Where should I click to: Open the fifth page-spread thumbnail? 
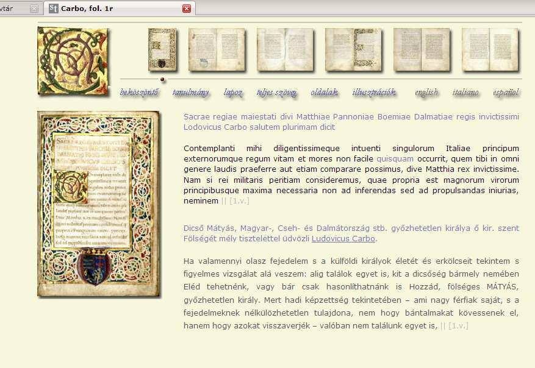tap(422, 50)
